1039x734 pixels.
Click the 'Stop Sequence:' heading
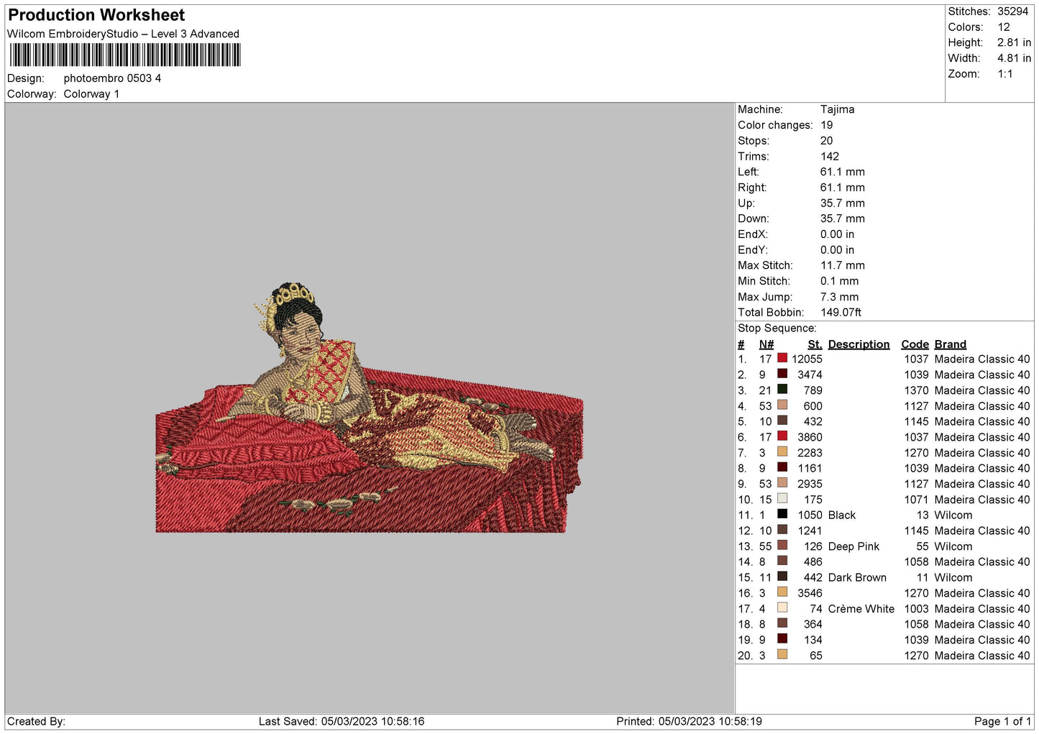tap(777, 329)
